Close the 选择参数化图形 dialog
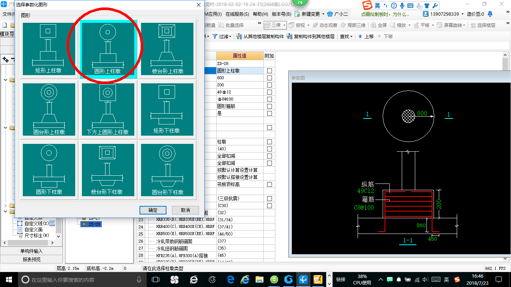This screenshot has height=287, width=511. coord(199,5)
